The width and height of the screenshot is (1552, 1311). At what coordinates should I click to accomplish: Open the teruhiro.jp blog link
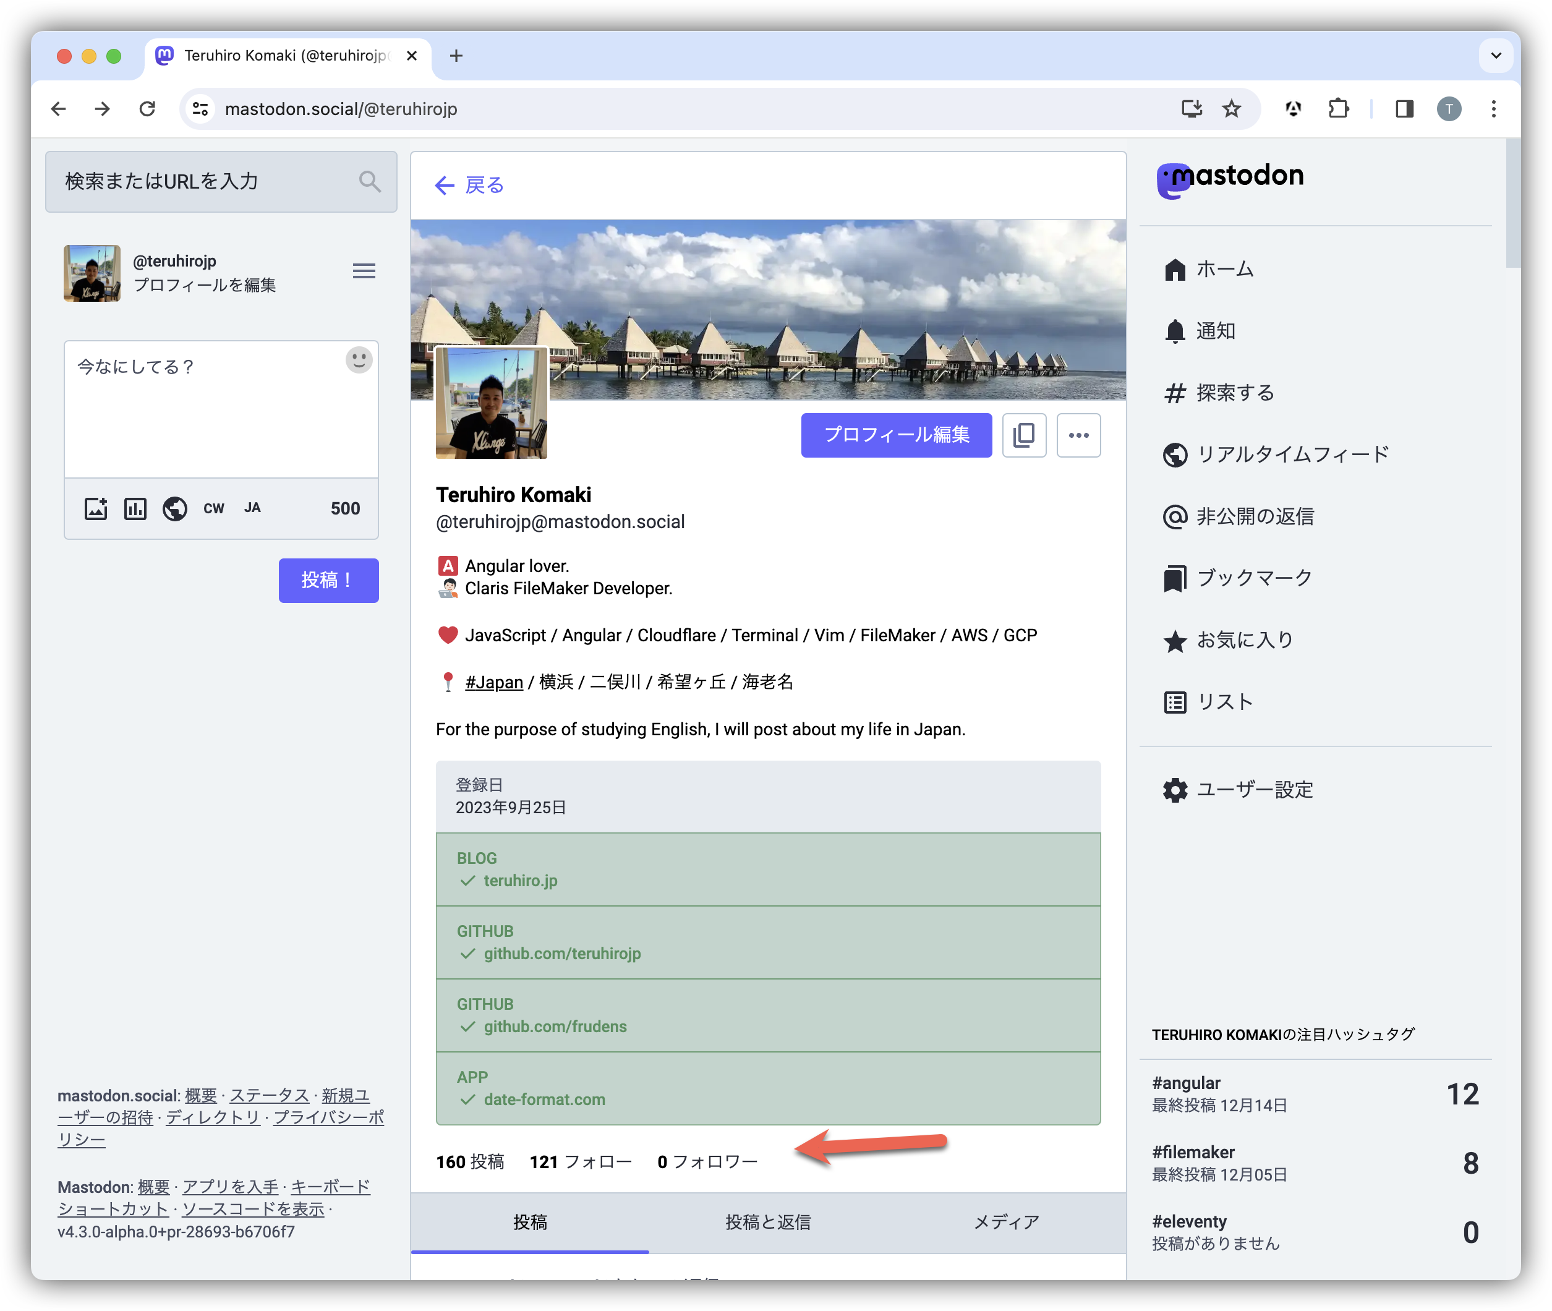[x=521, y=881]
